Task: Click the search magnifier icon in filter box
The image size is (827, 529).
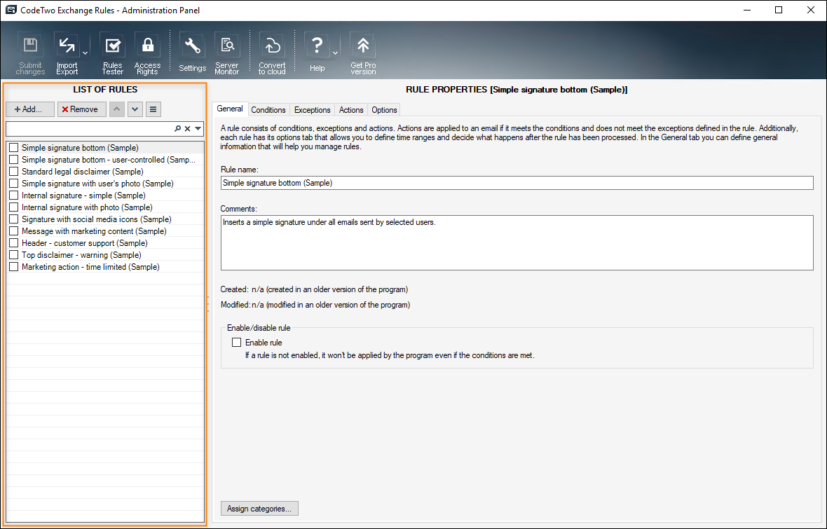Action: point(178,129)
